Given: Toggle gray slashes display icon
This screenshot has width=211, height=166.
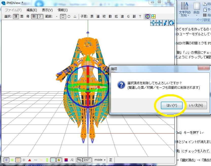Looking at the screenshot, I should (x=35, y=160).
